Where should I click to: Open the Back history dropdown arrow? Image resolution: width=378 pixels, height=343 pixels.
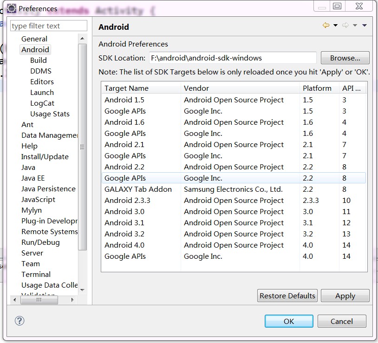(335, 26)
